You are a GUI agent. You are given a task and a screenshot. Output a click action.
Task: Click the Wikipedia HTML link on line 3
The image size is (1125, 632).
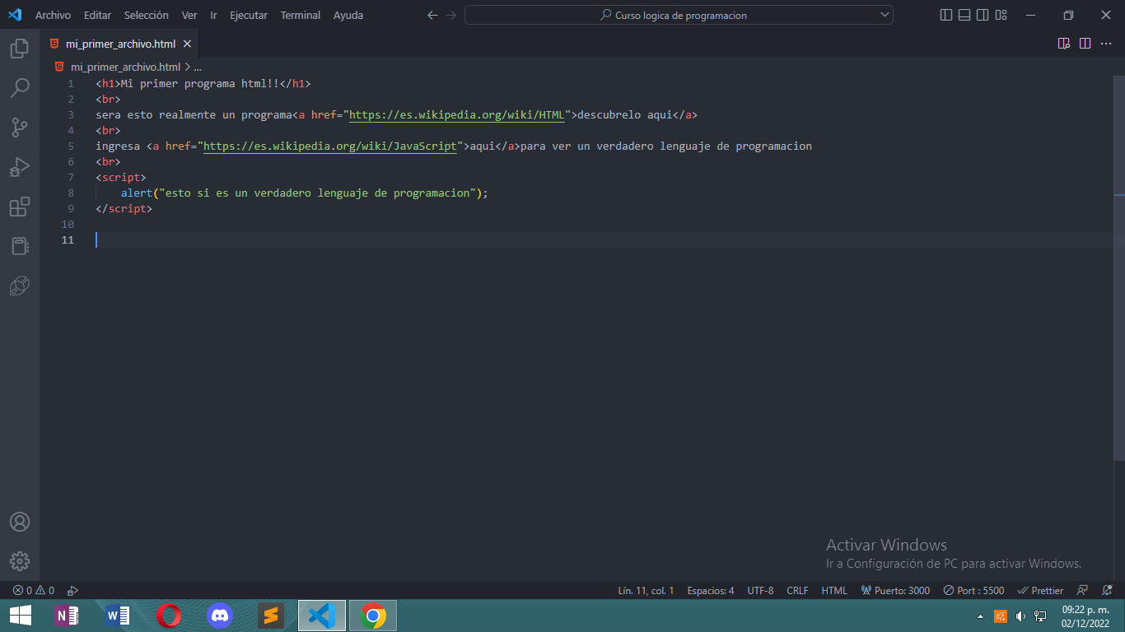pos(457,115)
